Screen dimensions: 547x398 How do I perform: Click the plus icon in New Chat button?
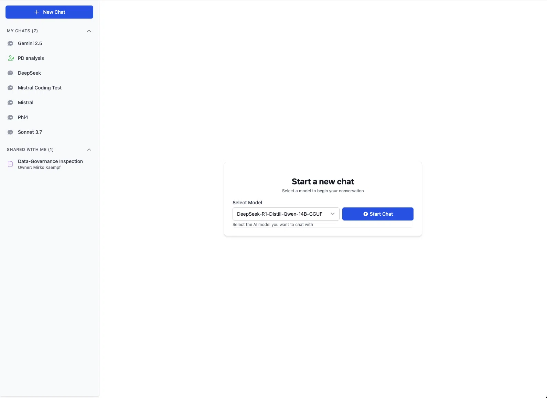point(37,12)
